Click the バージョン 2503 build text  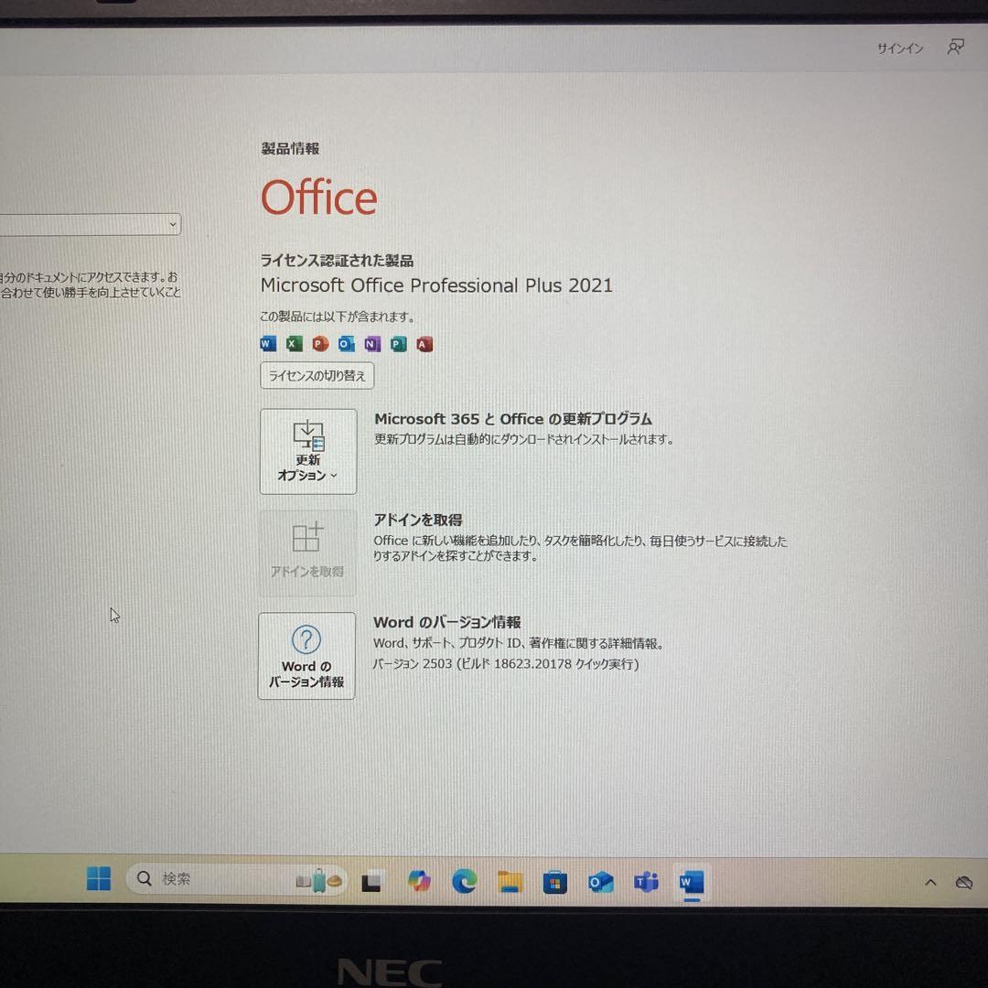click(x=505, y=664)
